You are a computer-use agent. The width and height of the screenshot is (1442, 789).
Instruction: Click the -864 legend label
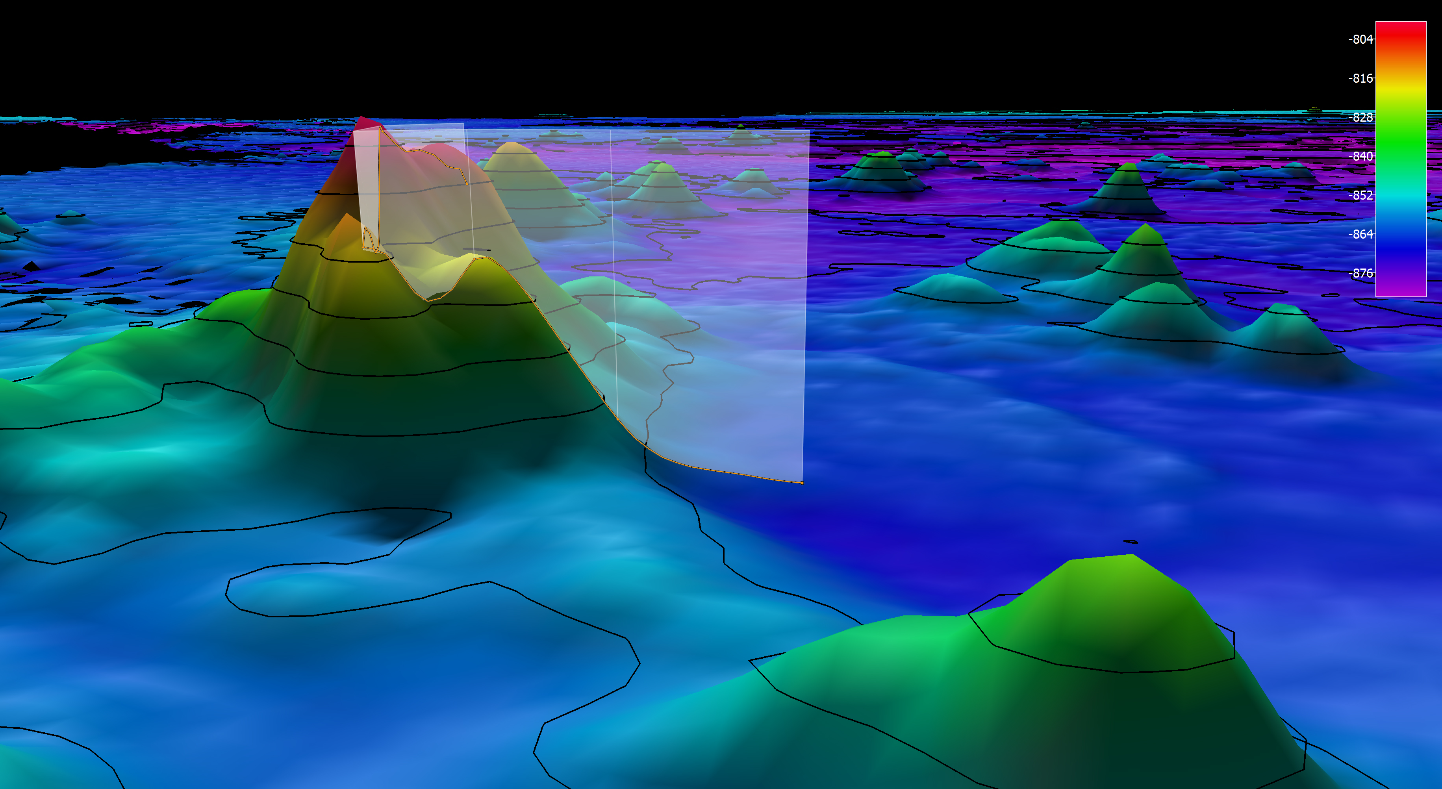tap(1360, 234)
